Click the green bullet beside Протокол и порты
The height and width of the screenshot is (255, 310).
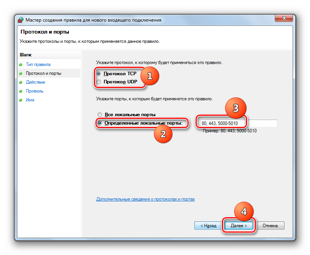pos(20,73)
